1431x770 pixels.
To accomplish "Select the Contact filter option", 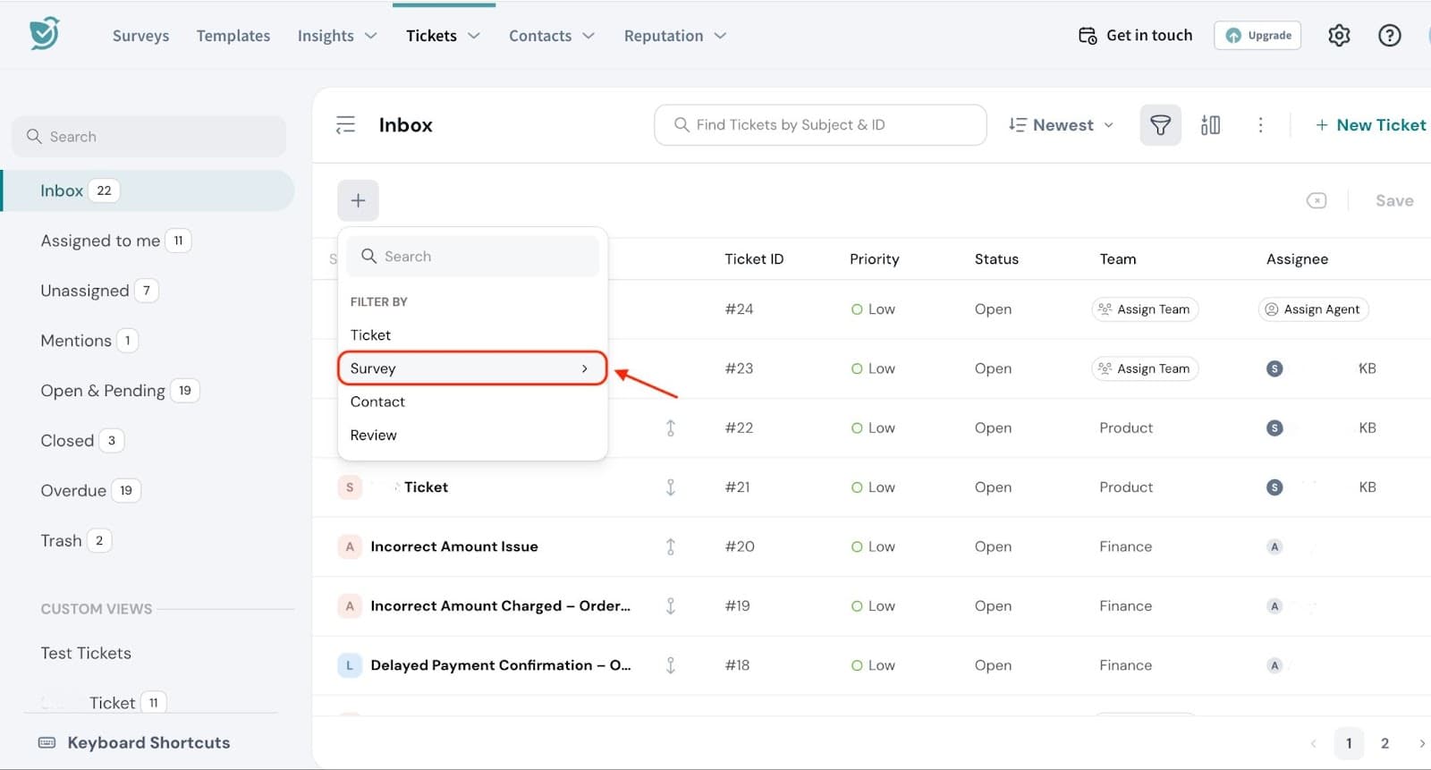I will [377, 402].
